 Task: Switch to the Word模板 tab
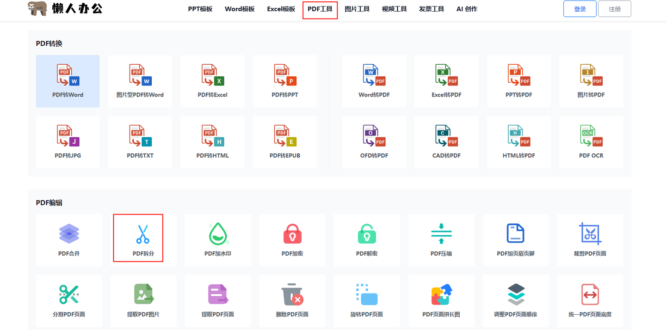(240, 9)
